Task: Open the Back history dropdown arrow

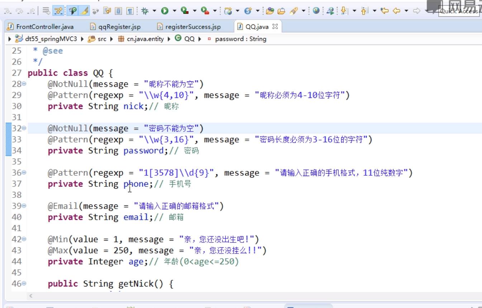Action: click(406, 11)
